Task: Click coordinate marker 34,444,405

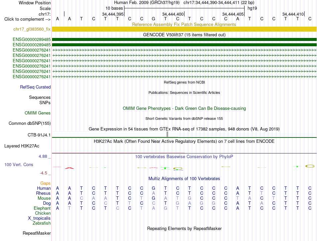Action: click(233, 14)
